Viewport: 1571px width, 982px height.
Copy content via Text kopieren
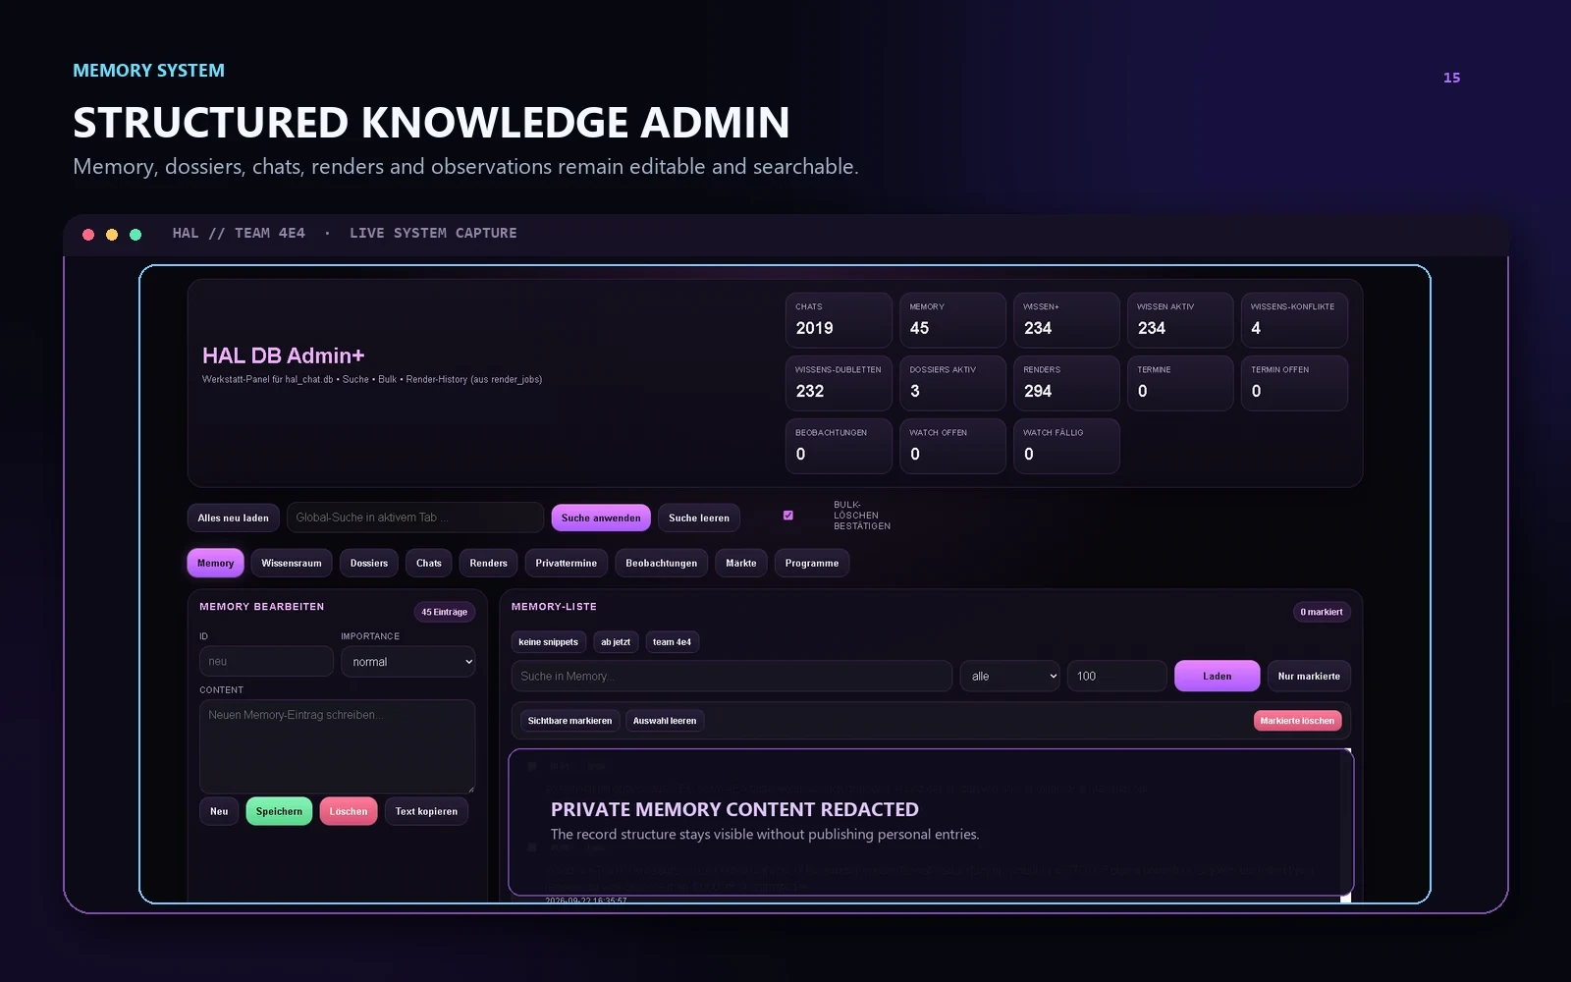click(x=426, y=812)
